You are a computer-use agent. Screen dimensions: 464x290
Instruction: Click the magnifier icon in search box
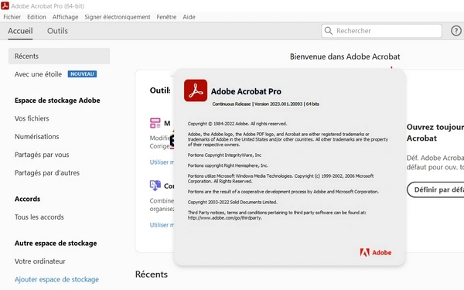tap(329, 31)
